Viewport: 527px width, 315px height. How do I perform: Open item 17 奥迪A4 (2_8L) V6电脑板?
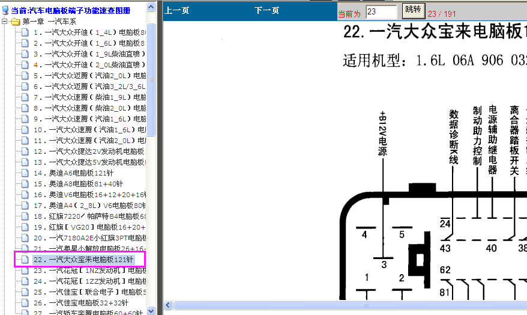coord(89,205)
